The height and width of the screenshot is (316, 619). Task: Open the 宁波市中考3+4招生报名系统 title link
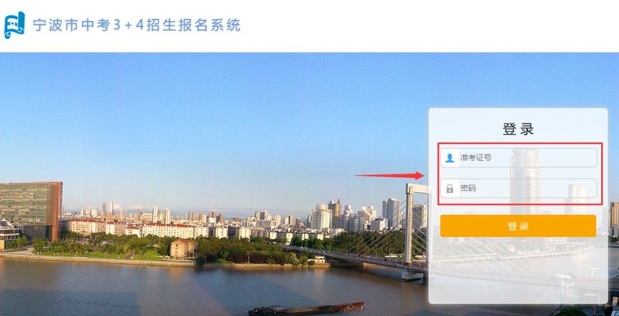[136, 25]
